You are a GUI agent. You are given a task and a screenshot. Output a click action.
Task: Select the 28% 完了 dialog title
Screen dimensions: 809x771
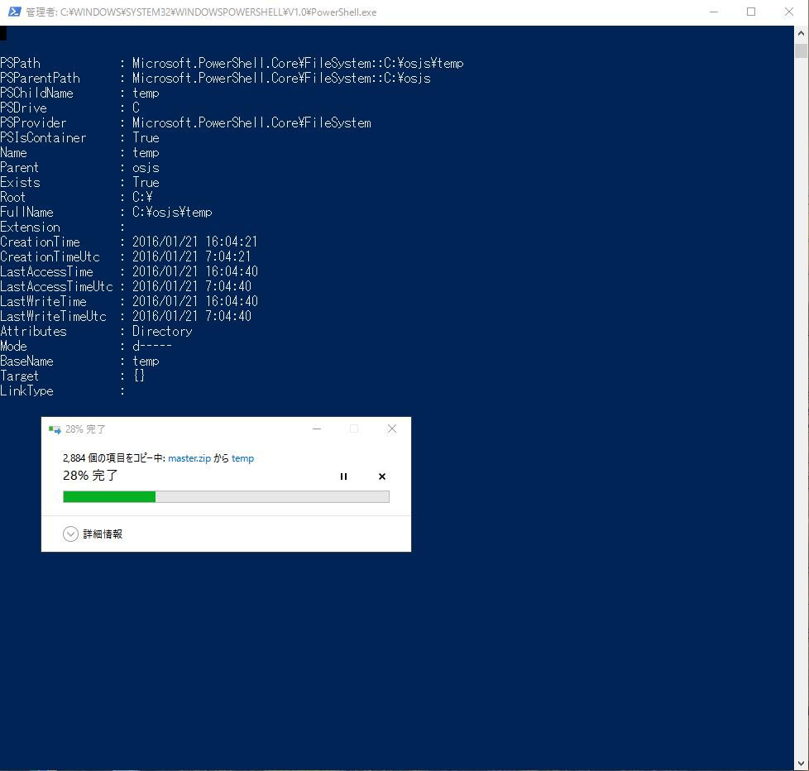[x=86, y=429]
